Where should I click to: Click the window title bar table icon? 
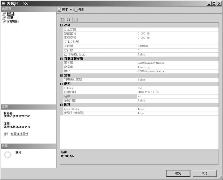[x=4, y=3]
